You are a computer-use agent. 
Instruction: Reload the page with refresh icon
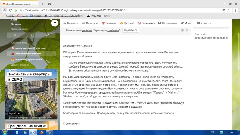tap(10, 10)
